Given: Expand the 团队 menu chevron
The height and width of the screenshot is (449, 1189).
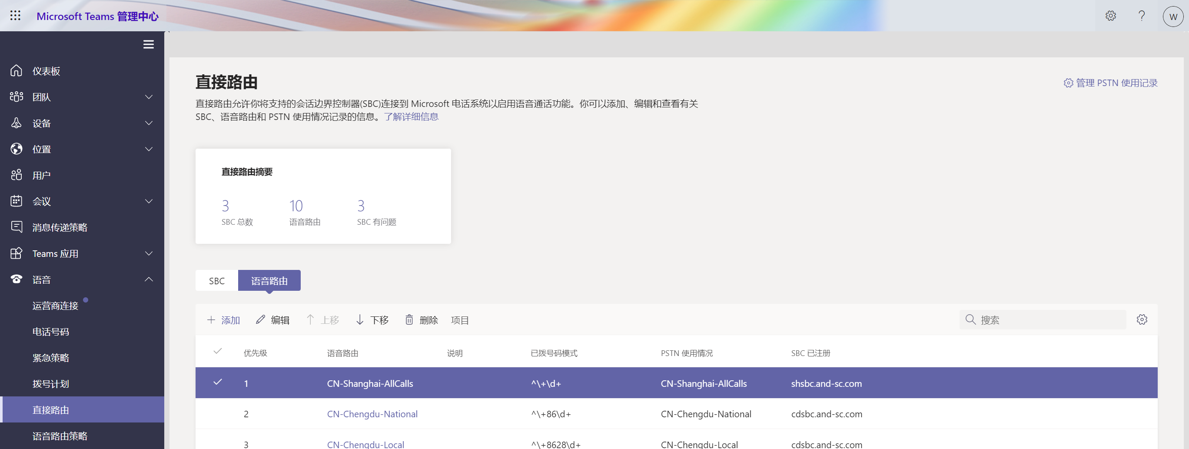Looking at the screenshot, I should 149,97.
